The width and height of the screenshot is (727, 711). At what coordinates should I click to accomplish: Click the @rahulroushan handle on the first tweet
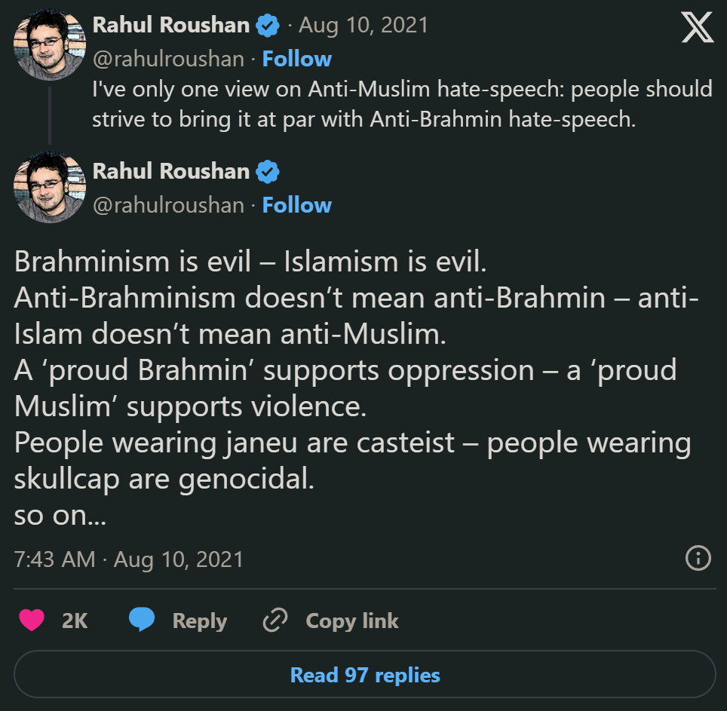(167, 58)
